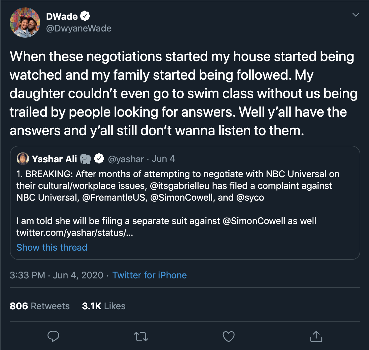Image resolution: width=369 pixels, height=350 pixels.
Task: Open the share tweet icon
Action: 316,336
